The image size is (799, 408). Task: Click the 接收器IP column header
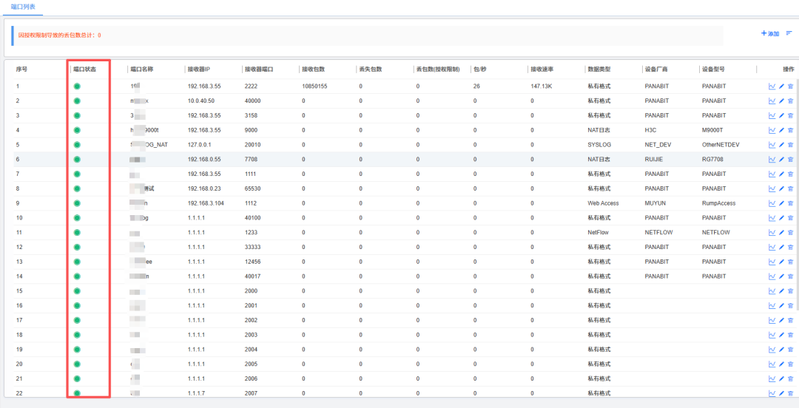[x=199, y=69]
